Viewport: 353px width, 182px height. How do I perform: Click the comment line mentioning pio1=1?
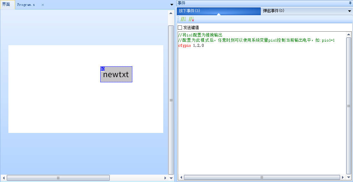tap(257, 40)
